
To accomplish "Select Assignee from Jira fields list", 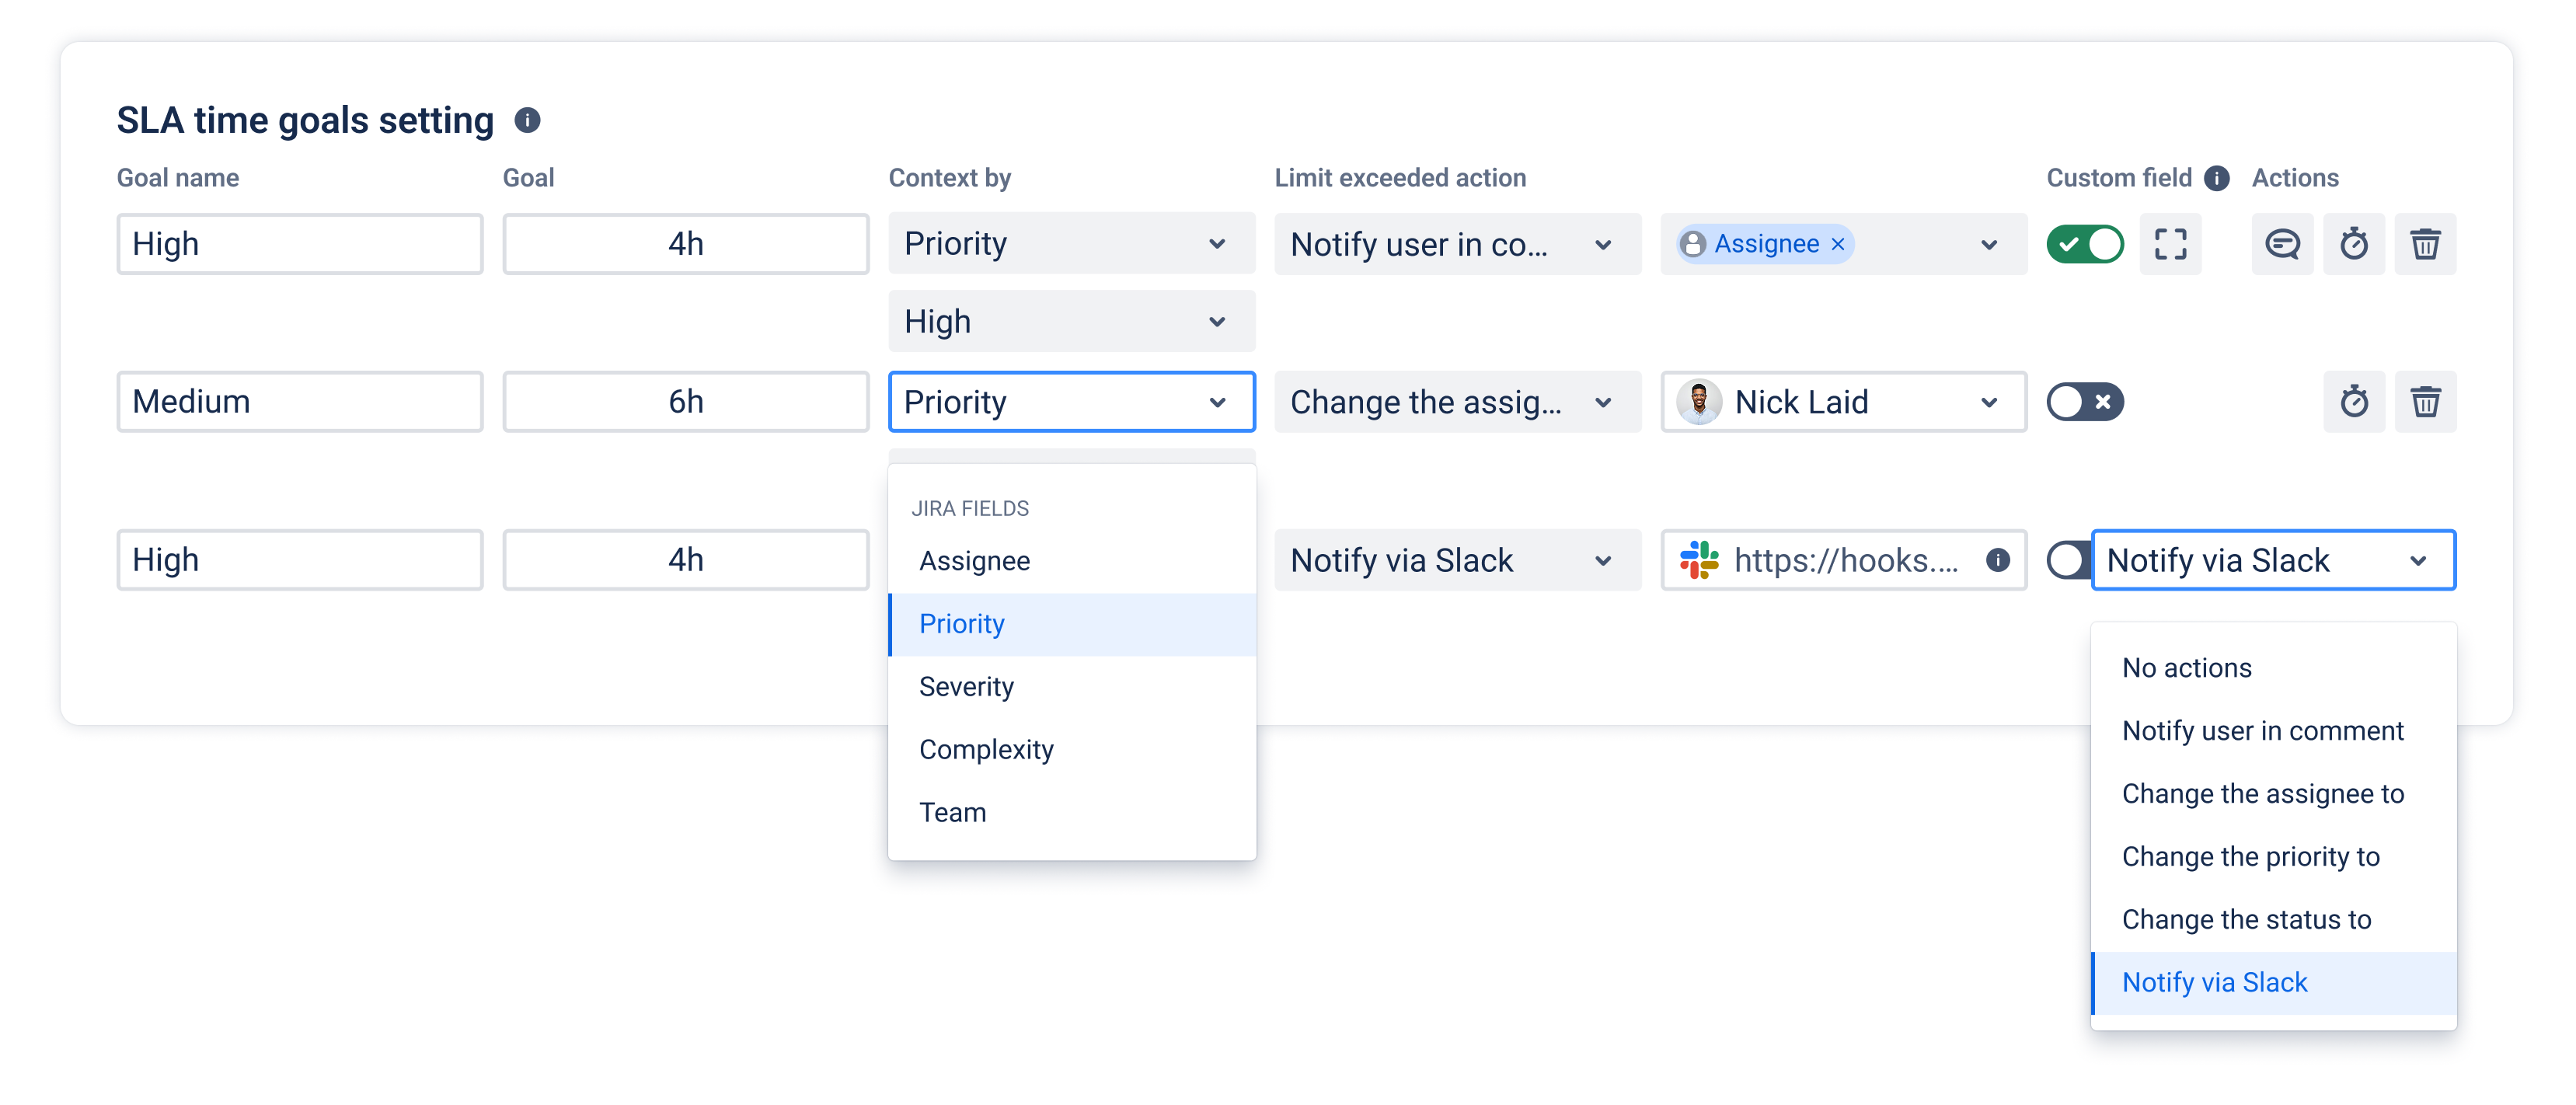I will tap(1071, 561).
